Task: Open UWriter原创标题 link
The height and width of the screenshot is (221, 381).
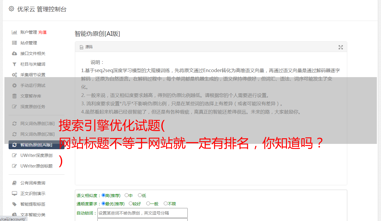Action: pos(36,166)
